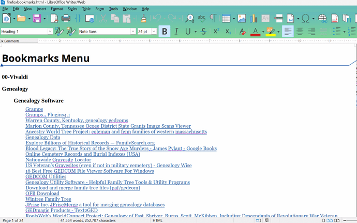This screenshot has width=357, height=223.
Task: Open the Wintree Family Tree link
Action: pyautogui.click(x=48, y=199)
